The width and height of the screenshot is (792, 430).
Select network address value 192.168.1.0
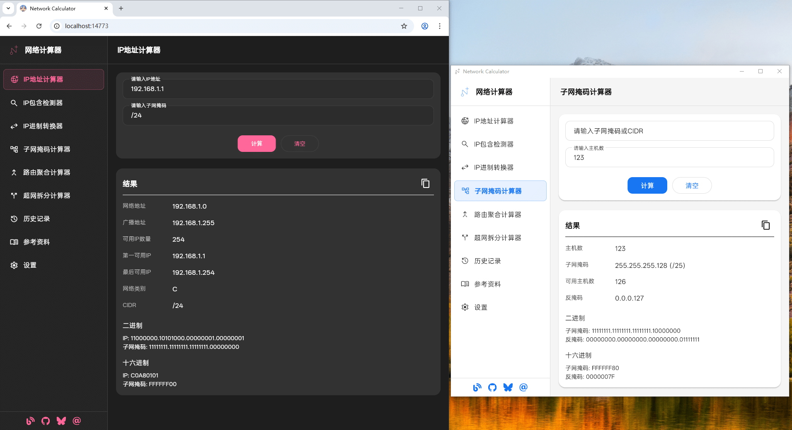click(x=189, y=206)
